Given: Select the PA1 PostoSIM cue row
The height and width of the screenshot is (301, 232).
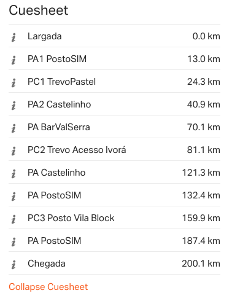Looking at the screenshot, I should pyautogui.click(x=114, y=58).
